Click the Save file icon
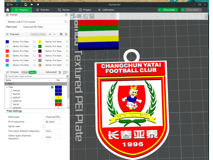The height and width of the screenshot is (160, 213). pyautogui.click(x=26, y=4)
